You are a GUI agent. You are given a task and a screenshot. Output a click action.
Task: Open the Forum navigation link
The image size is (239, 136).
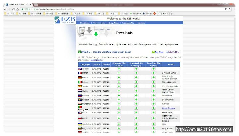pyautogui.click(x=141, y=23)
